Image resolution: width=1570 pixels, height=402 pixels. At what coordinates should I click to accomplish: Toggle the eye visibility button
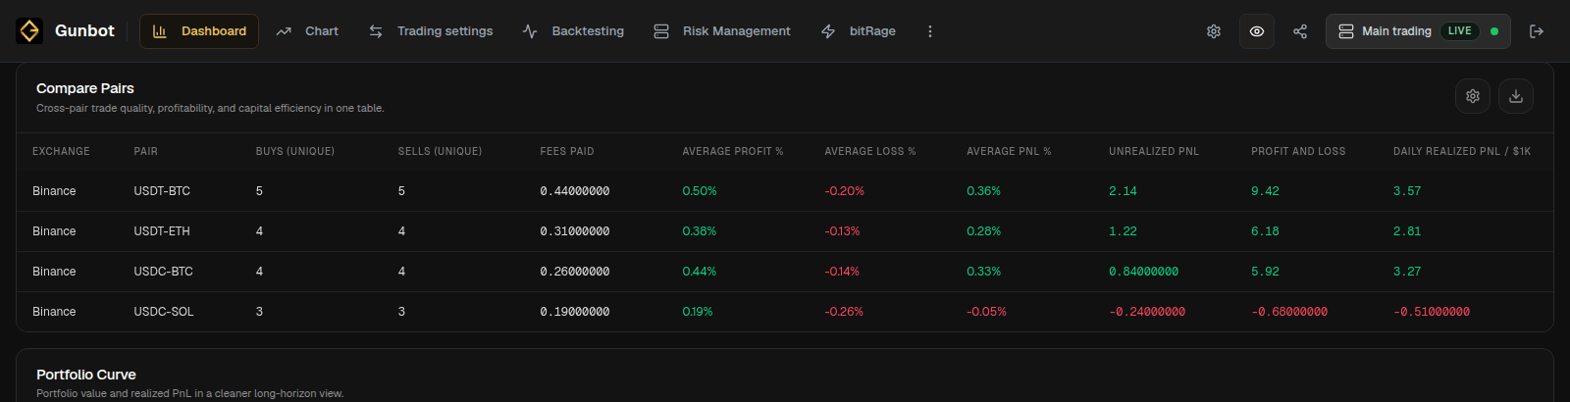click(1257, 31)
